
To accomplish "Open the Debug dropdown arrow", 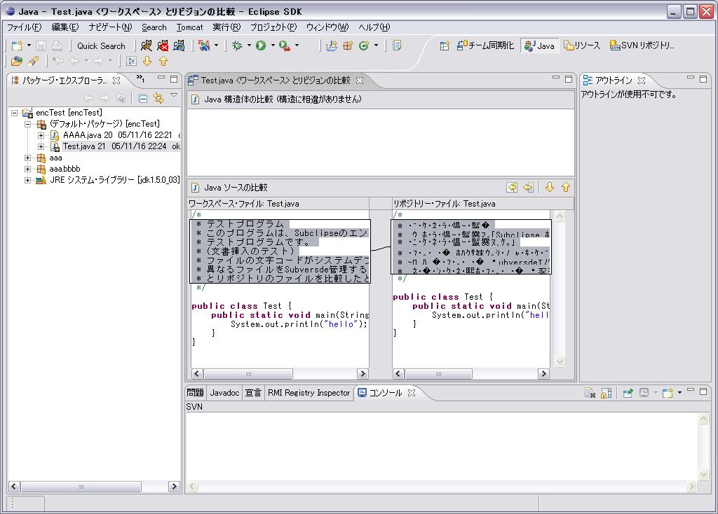I will click(249, 46).
